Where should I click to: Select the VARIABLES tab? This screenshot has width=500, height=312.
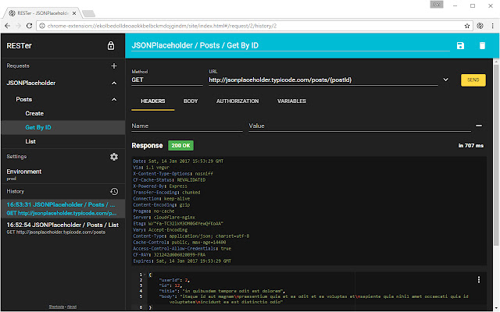tap(291, 101)
